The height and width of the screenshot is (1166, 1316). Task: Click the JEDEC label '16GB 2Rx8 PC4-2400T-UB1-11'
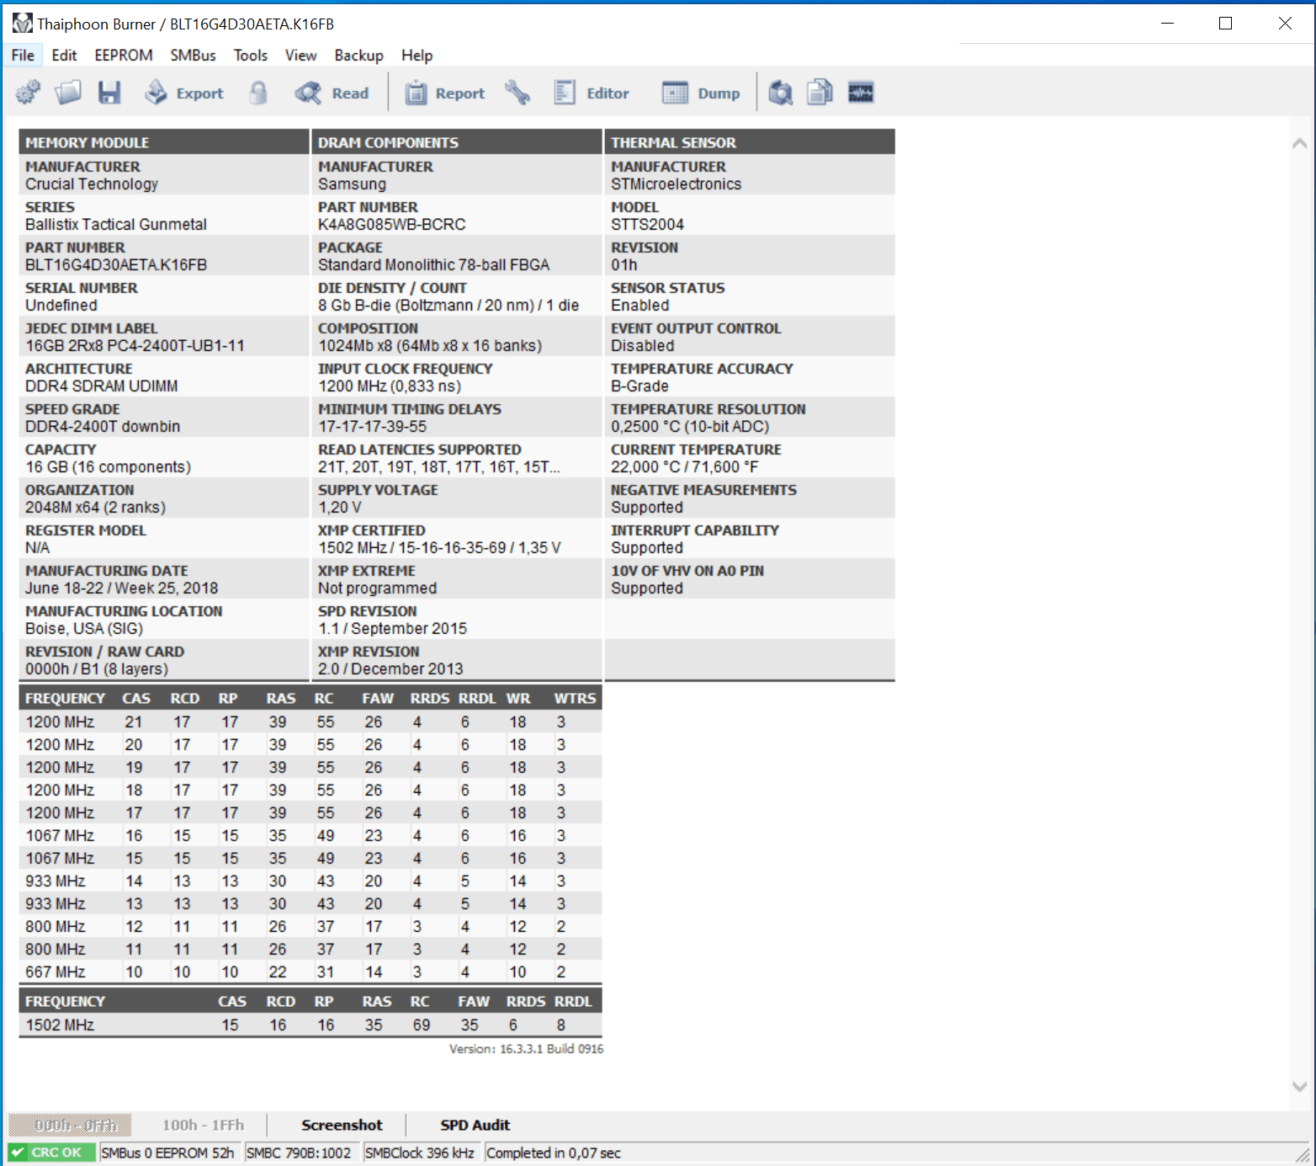135,345
